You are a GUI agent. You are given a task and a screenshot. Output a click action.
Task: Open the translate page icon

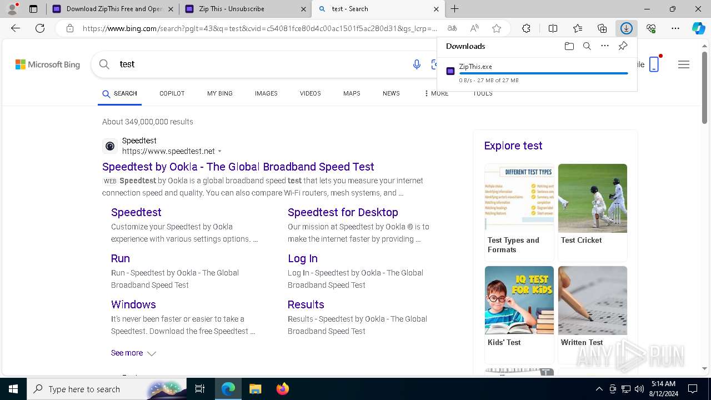452,28
